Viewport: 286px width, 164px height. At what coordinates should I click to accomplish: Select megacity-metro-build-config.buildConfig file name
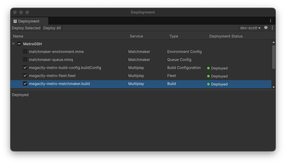[x=65, y=68]
